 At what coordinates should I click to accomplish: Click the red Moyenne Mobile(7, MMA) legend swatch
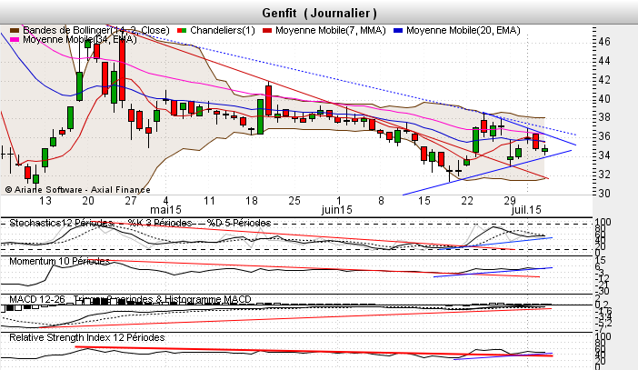pos(267,31)
